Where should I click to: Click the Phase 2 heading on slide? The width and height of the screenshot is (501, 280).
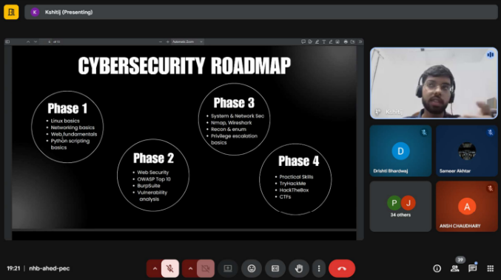(153, 158)
